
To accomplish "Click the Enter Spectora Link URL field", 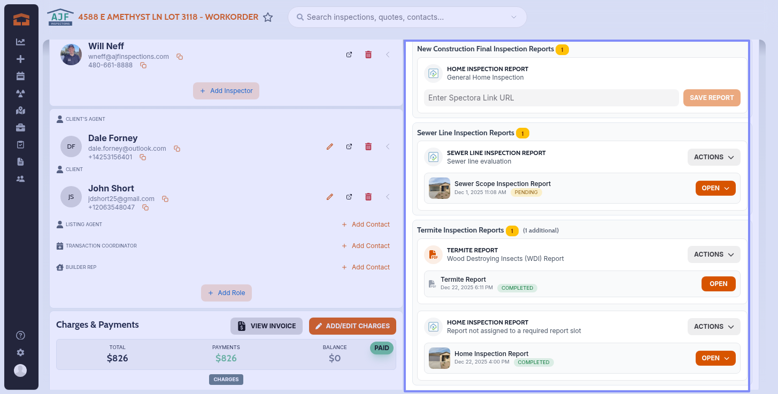I will click(551, 98).
